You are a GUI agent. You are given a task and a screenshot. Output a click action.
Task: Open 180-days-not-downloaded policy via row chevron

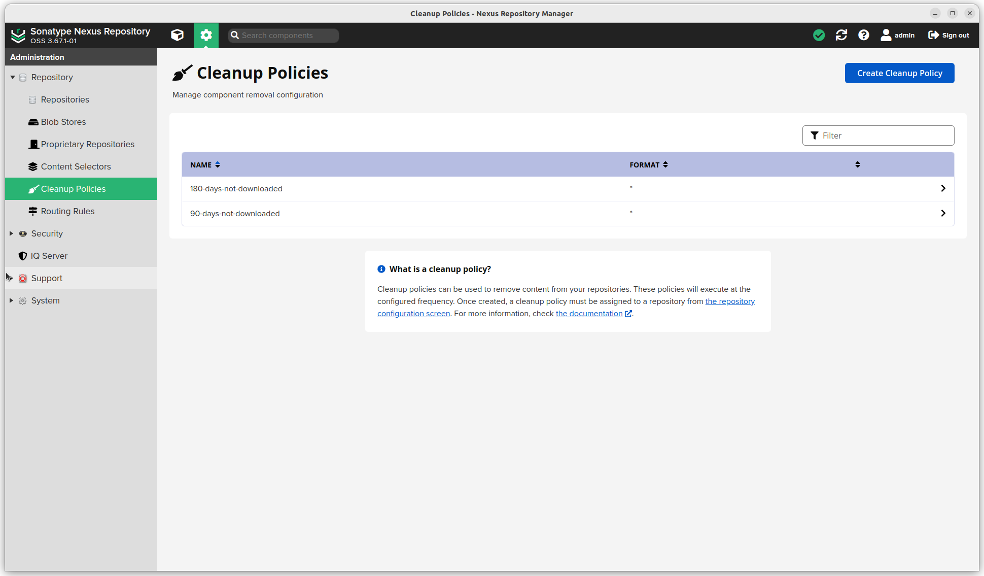943,188
